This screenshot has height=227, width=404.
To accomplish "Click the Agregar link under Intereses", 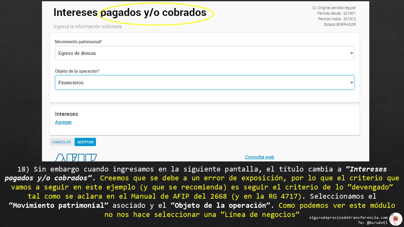I will (x=63, y=122).
